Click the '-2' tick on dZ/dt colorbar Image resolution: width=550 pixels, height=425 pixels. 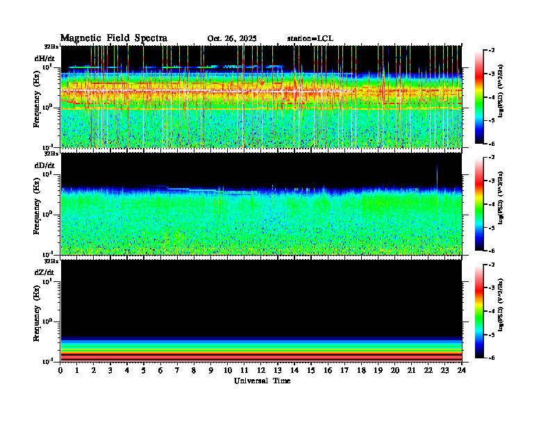pos(492,265)
